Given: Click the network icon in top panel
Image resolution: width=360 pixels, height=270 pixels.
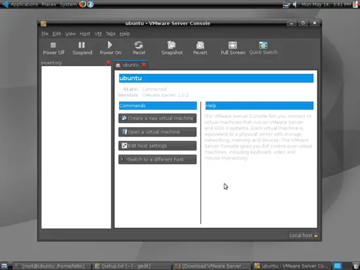Looking at the screenshot, I should pyautogui.click(x=286, y=5).
